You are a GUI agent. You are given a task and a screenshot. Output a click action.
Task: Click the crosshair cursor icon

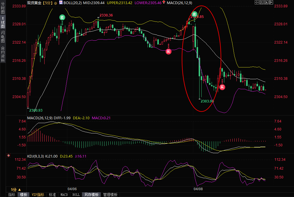(257, 2)
